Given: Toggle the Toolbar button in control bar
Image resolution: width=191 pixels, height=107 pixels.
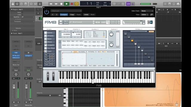Looking at the screenshot, I should (x=26, y=4).
